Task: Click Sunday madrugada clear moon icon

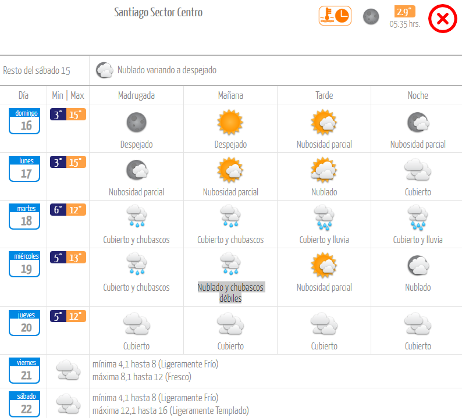Action: pyautogui.click(x=136, y=122)
